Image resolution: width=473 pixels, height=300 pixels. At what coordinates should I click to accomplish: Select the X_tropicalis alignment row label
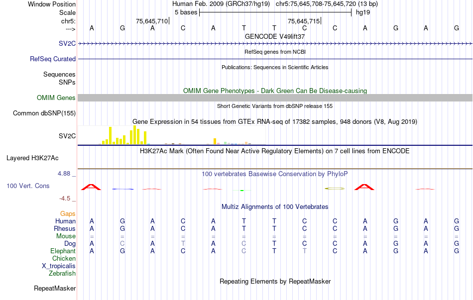pos(59,266)
